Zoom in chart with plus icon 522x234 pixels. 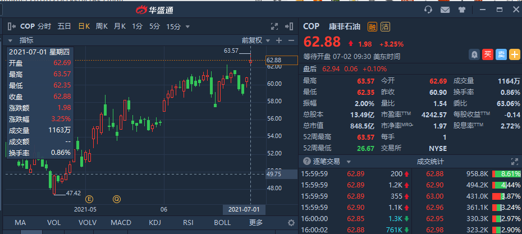pos(279,40)
